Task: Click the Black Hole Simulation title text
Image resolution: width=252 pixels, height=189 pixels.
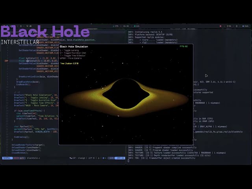Action: (x=74, y=46)
